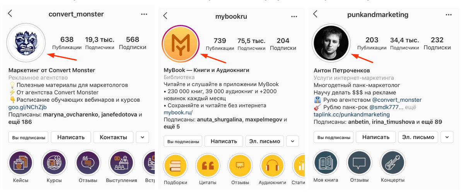The image size is (464, 194).
Task: View the 204 Подписки on mybookru
Action: (283, 44)
